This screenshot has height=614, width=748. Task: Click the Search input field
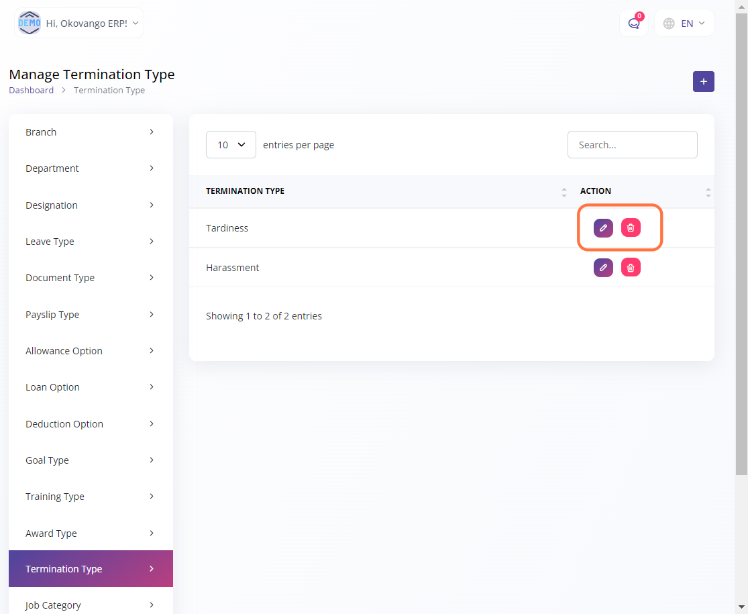(x=632, y=145)
